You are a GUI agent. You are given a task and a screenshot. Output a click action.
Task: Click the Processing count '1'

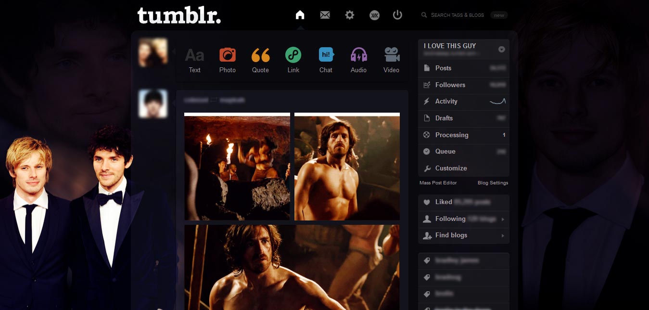coord(504,135)
